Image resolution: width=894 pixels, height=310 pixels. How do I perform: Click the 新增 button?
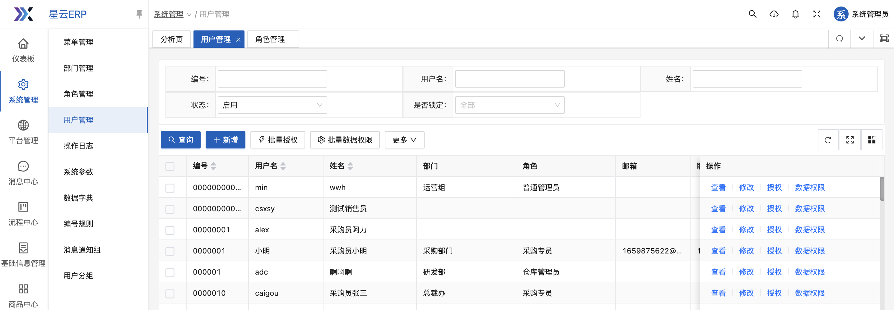[x=225, y=140]
